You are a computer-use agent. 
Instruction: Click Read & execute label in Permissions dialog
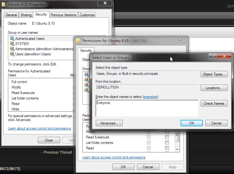[x=97, y=137]
